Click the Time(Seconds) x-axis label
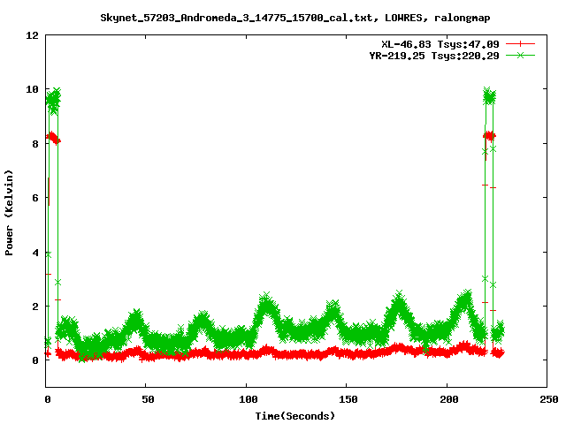The height and width of the screenshot is (424, 566). coord(294,416)
